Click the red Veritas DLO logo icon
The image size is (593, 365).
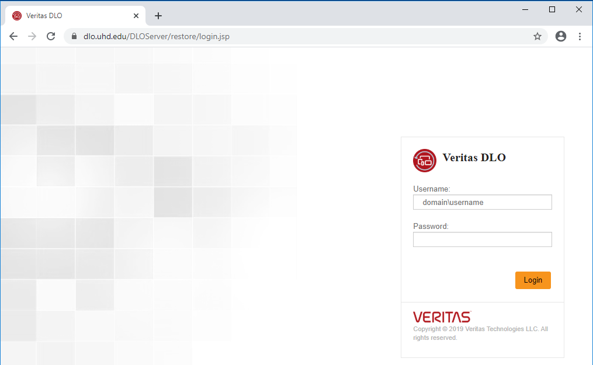pyautogui.click(x=424, y=161)
